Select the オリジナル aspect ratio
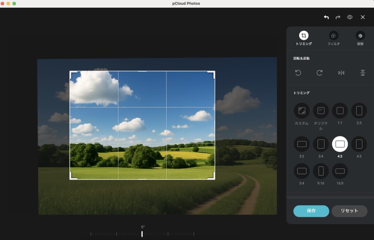 tap(321, 111)
